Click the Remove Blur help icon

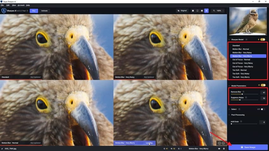click(243, 92)
